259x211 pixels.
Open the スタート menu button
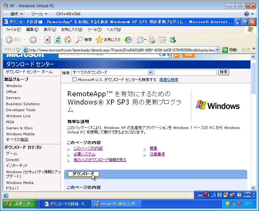tap(20, 204)
